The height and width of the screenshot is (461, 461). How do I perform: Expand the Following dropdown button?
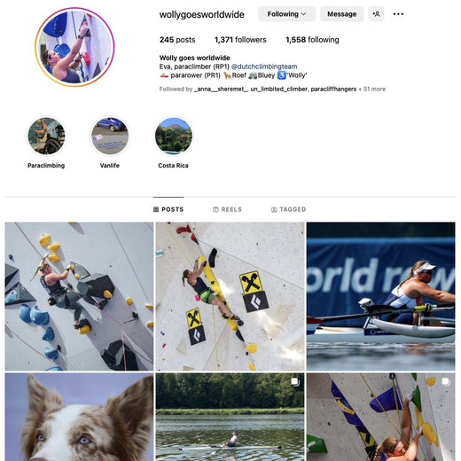(286, 14)
